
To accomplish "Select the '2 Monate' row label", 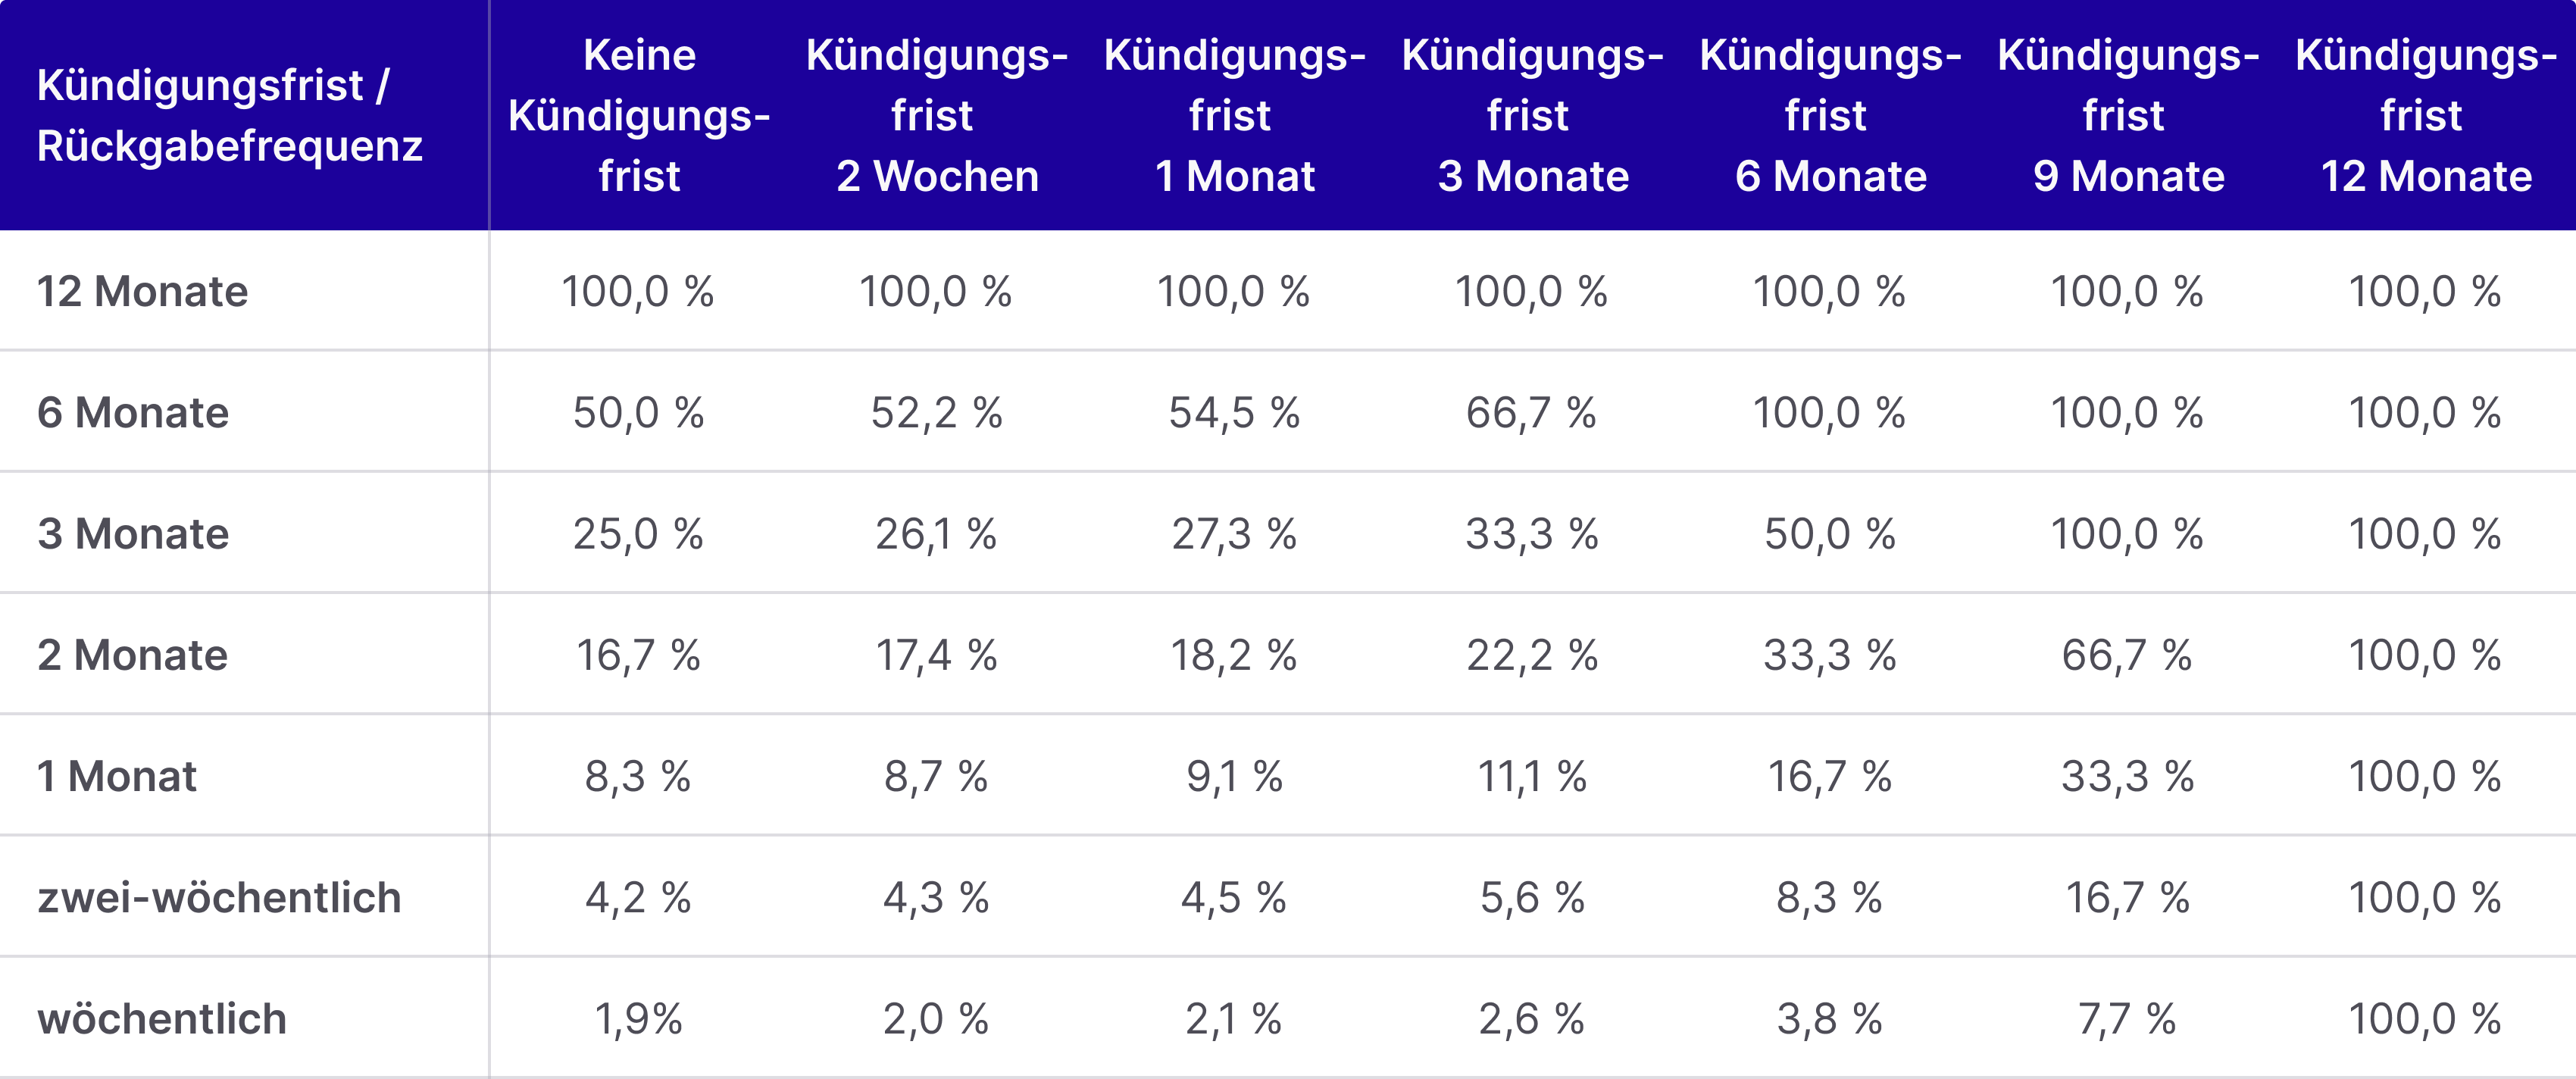I will coord(133,655).
